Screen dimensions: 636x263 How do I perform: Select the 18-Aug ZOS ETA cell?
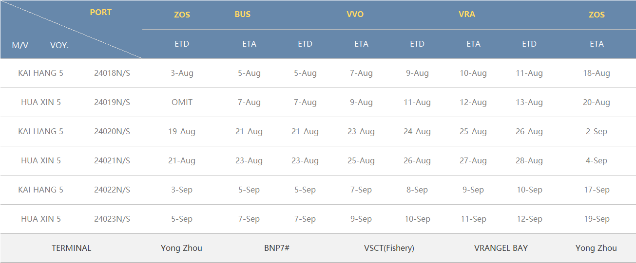597,73
